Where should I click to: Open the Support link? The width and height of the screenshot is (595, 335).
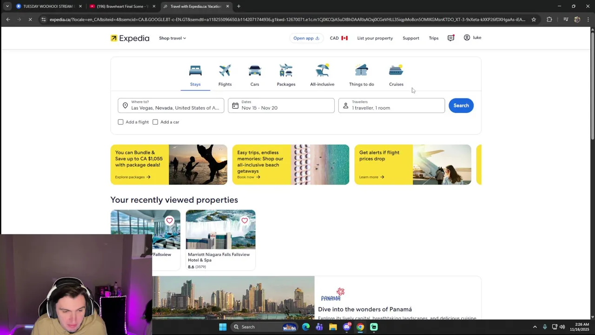point(410,38)
